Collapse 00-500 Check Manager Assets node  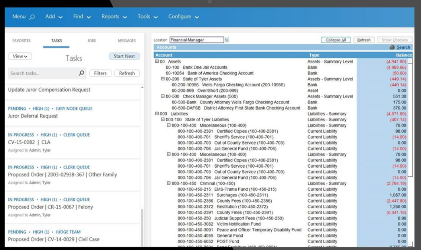click(x=163, y=96)
